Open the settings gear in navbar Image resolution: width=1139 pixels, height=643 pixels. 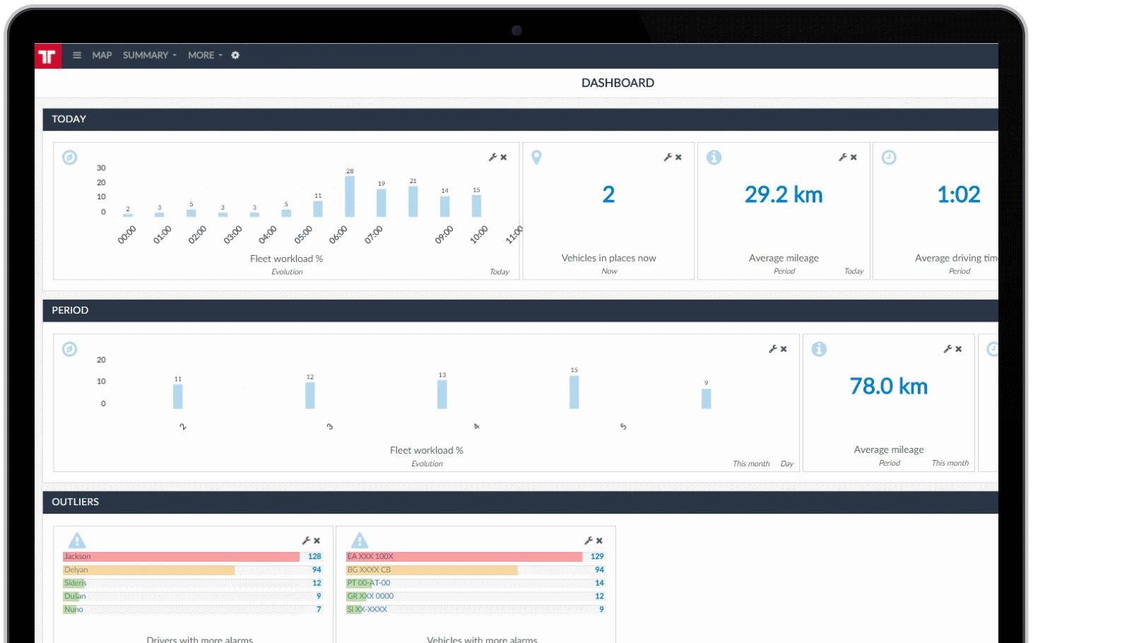[235, 55]
